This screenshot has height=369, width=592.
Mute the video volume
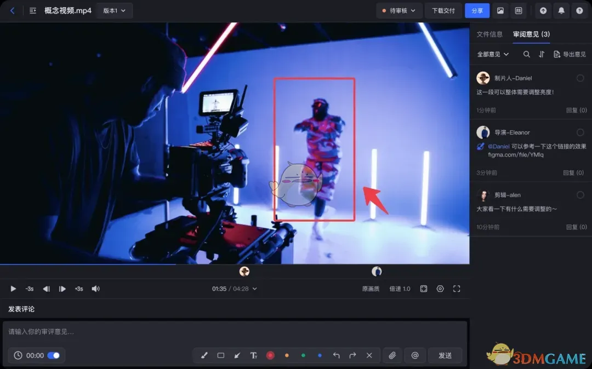coord(95,289)
